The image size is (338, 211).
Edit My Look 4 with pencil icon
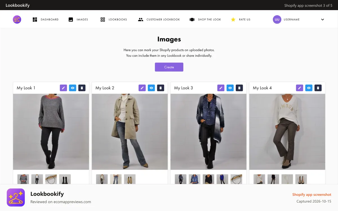click(x=299, y=88)
